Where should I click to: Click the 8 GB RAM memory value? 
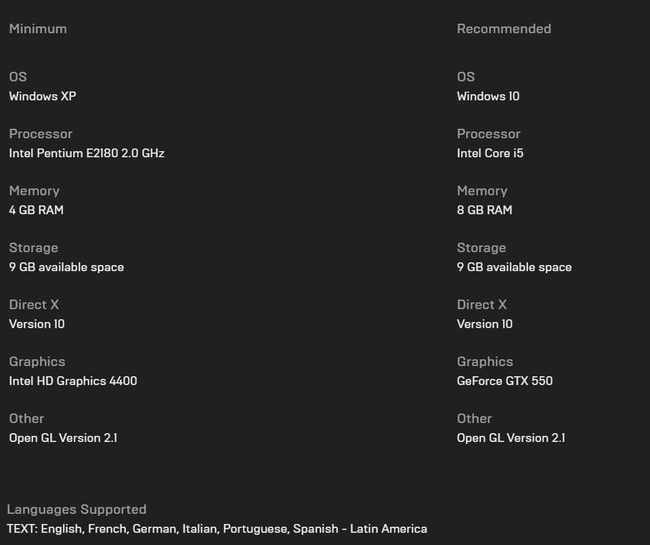[x=485, y=210]
